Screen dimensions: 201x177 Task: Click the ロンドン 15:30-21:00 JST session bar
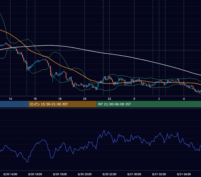(62, 104)
